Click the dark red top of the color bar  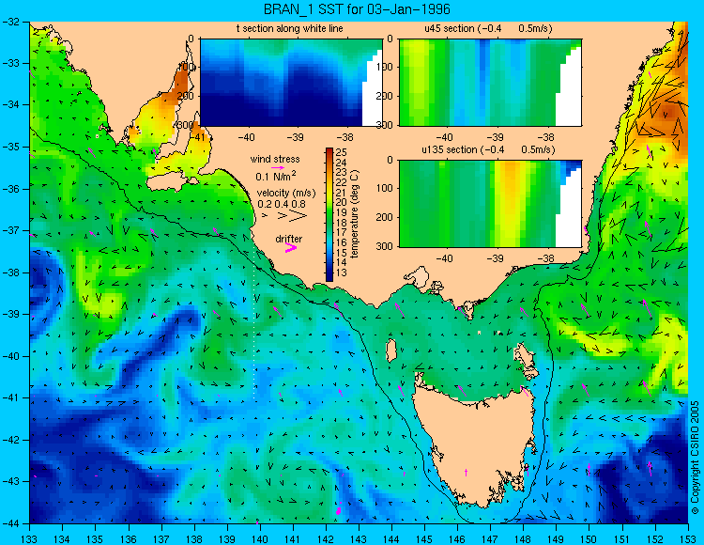pos(329,151)
